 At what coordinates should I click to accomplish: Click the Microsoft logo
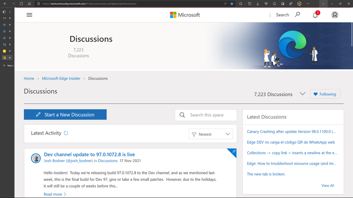[x=185, y=15]
